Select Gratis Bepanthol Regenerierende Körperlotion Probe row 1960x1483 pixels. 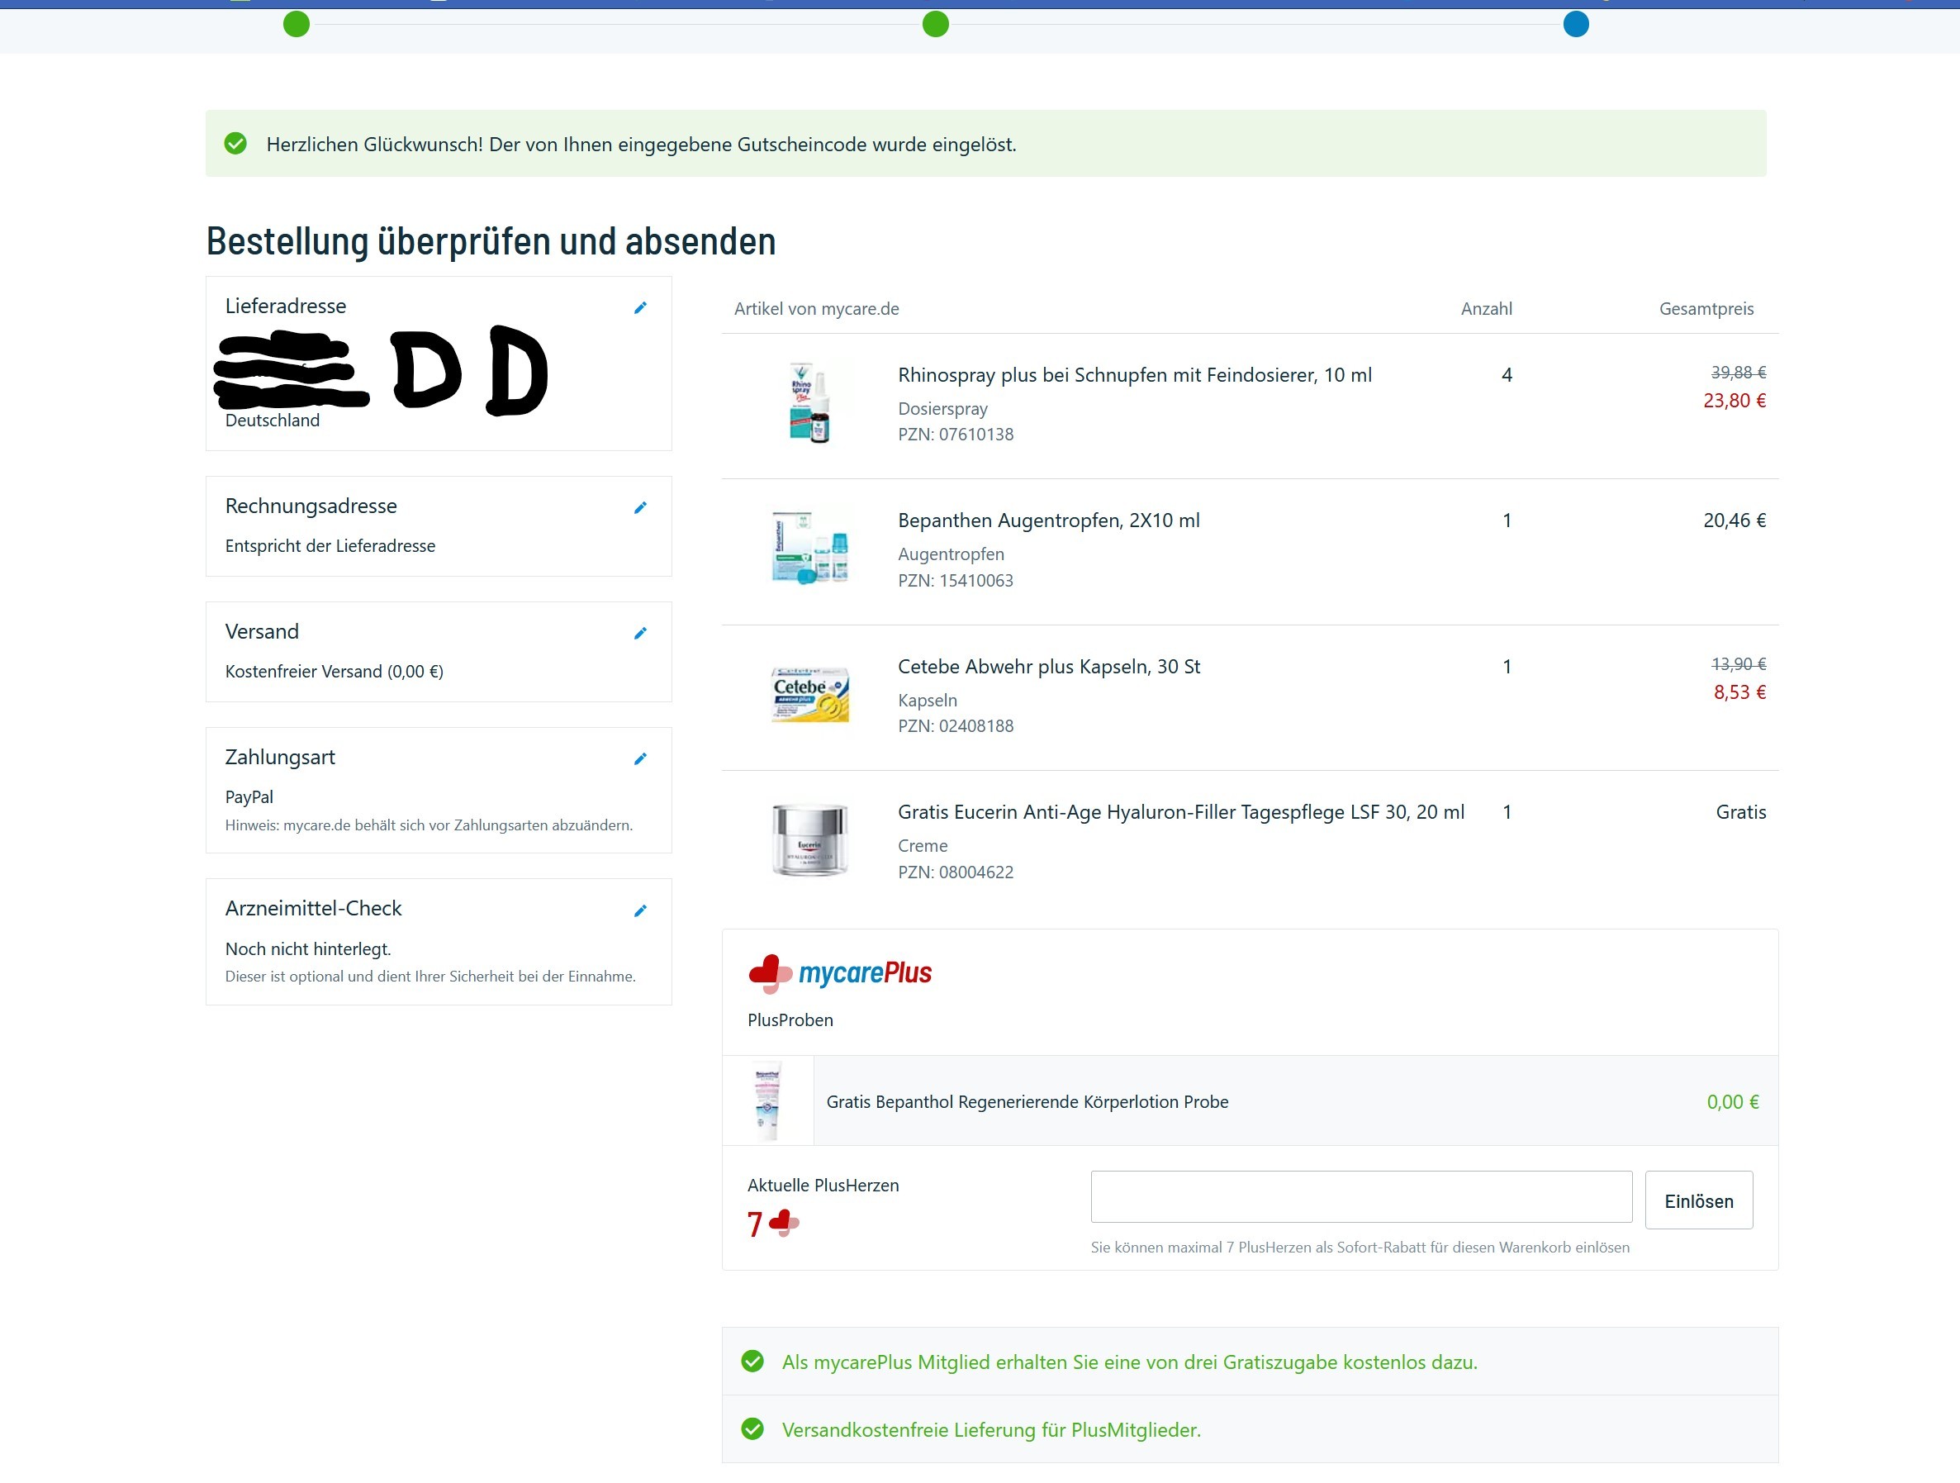(x=1251, y=1101)
